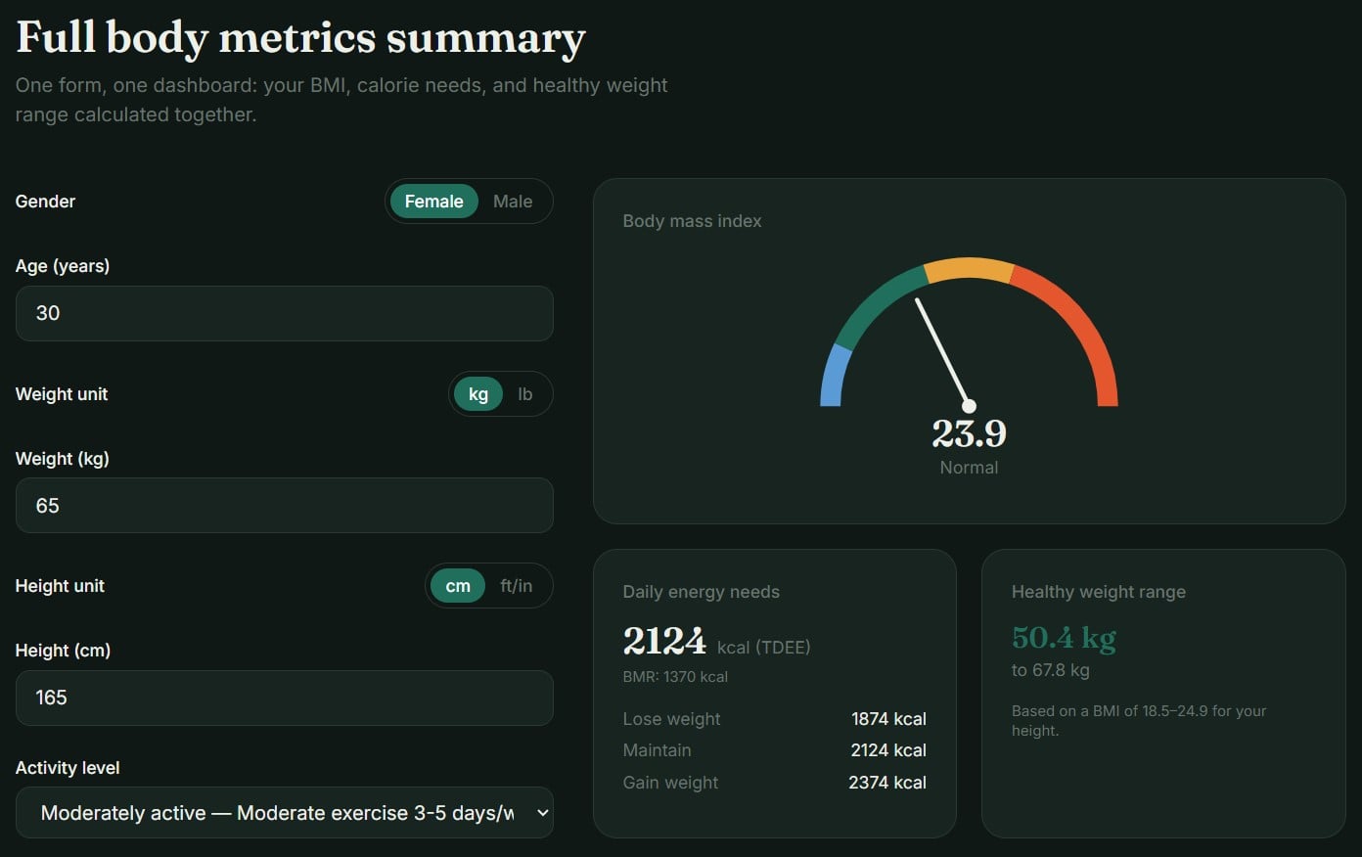Click the Lose weight 1874 kcal row
Viewport: 1362px width, 857px height.
pyautogui.click(x=774, y=719)
